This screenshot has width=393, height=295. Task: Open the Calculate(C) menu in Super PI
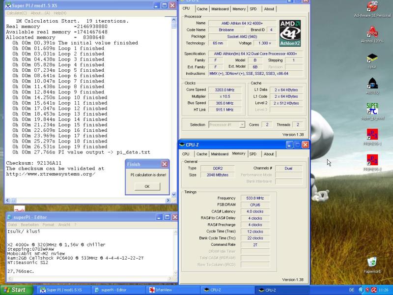[x=17, y=13]
